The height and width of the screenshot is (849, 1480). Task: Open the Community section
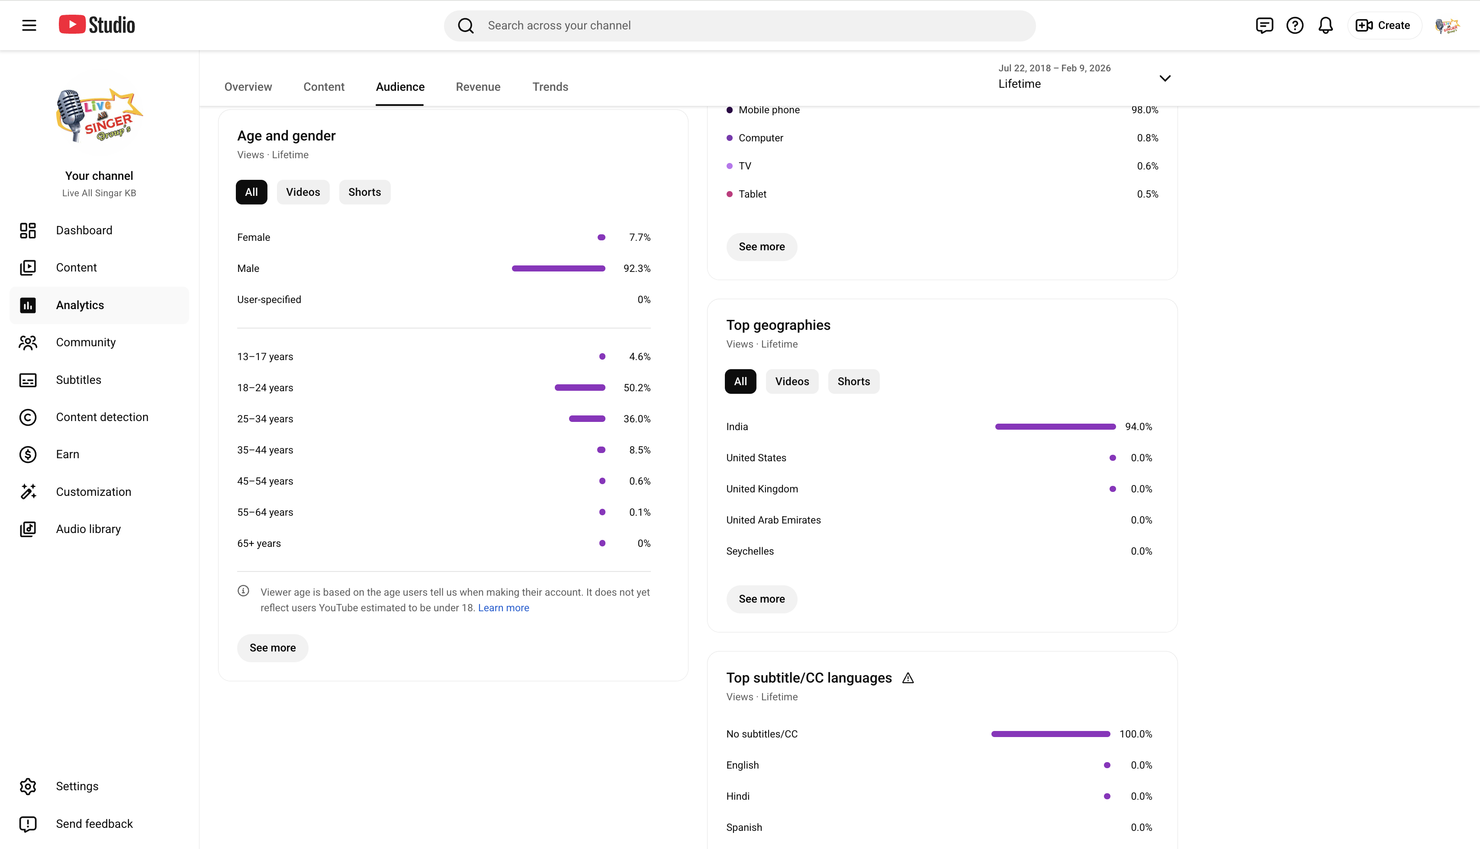coord(99,342)
